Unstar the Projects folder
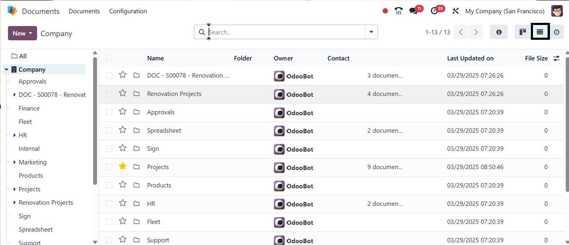 [123, 166]
